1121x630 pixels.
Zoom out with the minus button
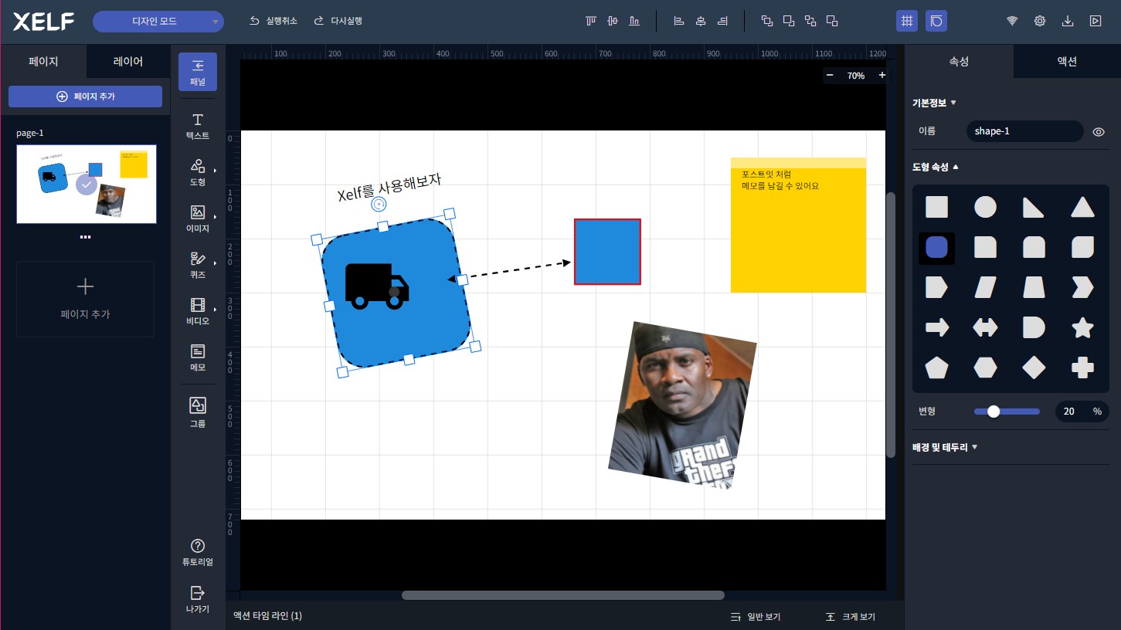pyautogui.click(x=830, y=76)
